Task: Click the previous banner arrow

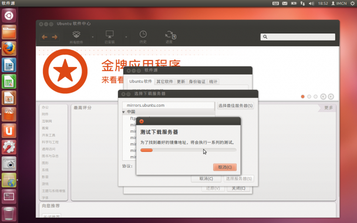Action: [x=324, y=97]
